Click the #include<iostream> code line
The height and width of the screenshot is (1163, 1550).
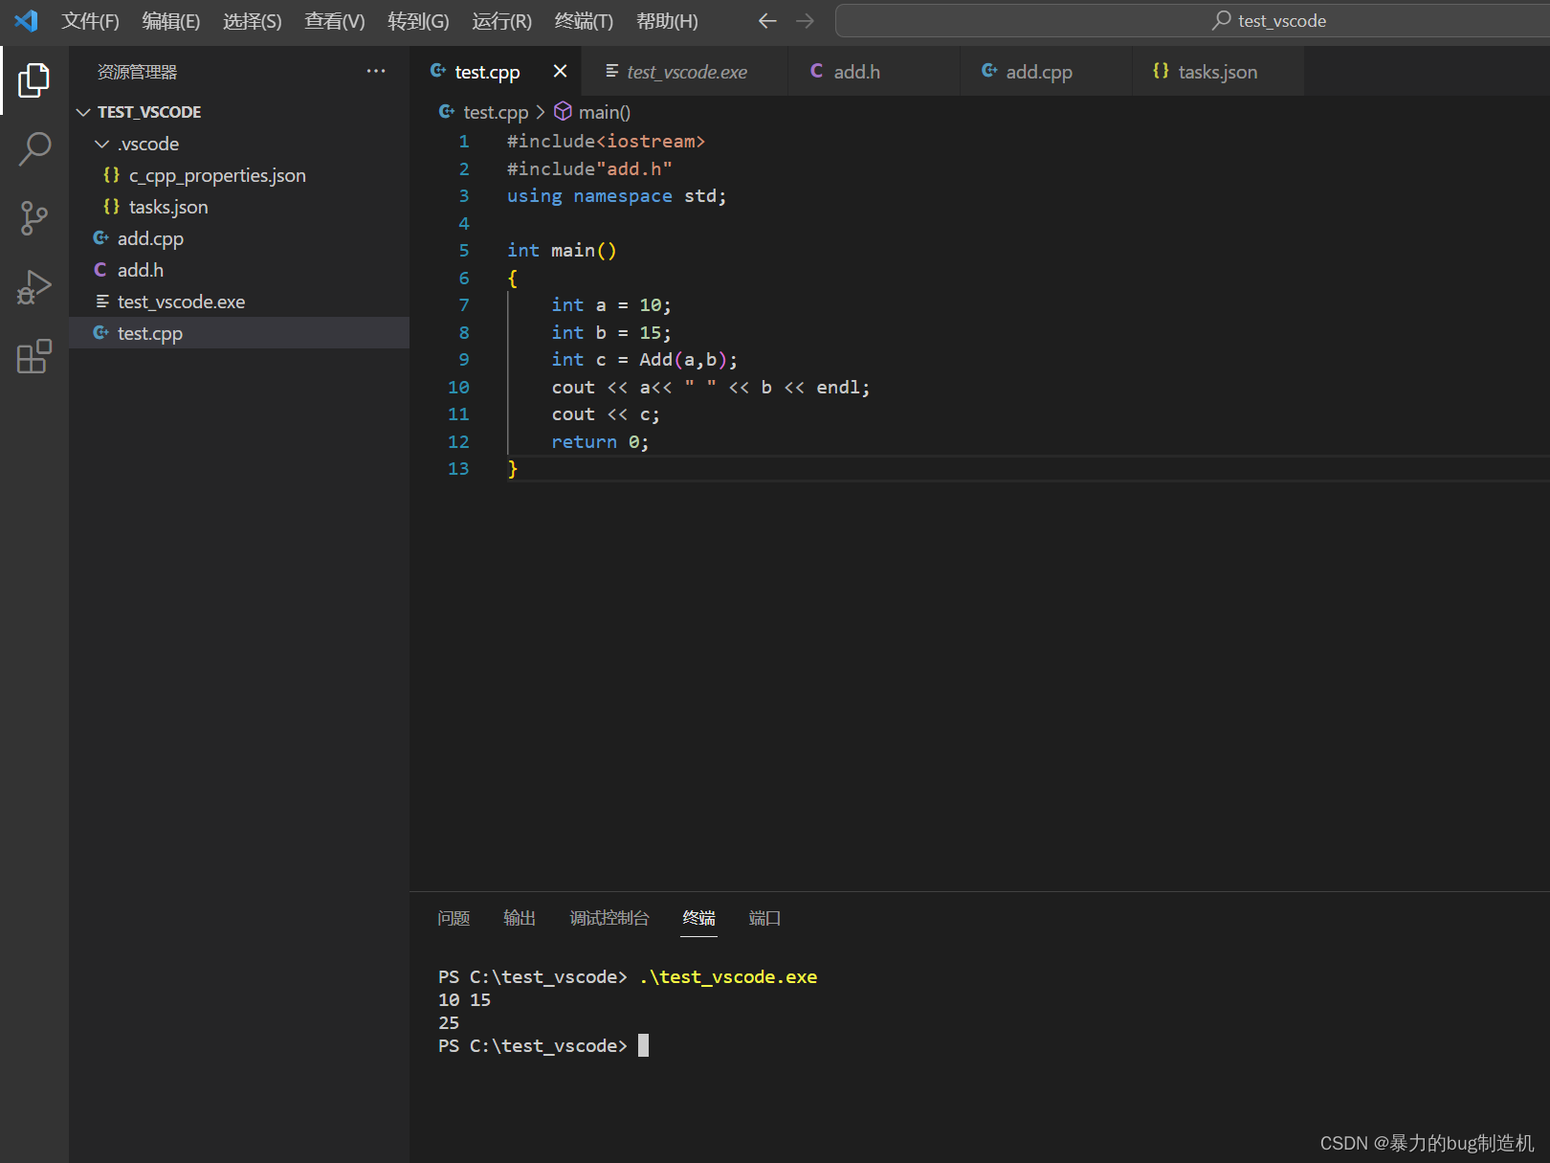pos(606,142)
